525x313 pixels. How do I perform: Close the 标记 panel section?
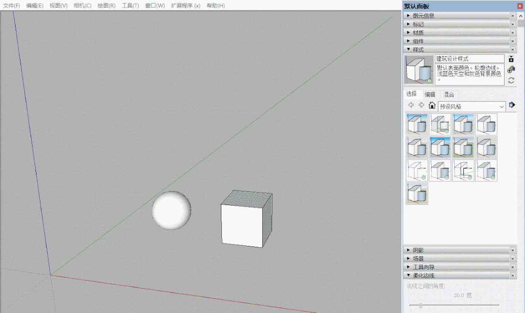click(x=513, y=24)
